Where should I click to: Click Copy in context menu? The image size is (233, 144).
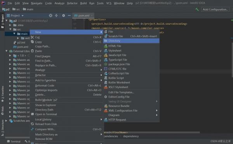(x=66, y=42)
